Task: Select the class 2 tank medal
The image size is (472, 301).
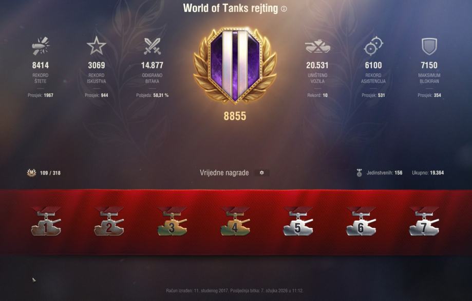Action: pyautogui.click(x=109, y=222)
